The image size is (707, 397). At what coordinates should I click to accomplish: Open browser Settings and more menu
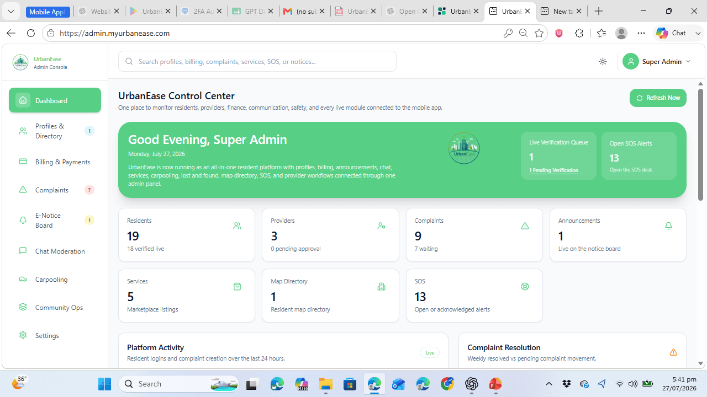pos(641,33)
